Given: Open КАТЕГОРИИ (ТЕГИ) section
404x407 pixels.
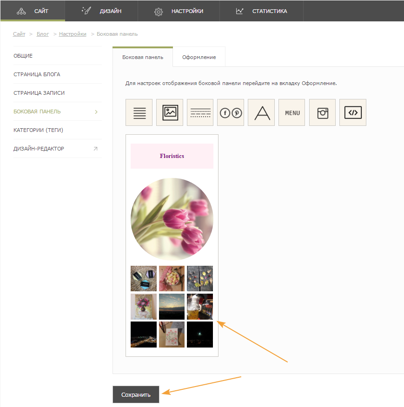Looking at the screenshot, I should [x=58, y=130].
